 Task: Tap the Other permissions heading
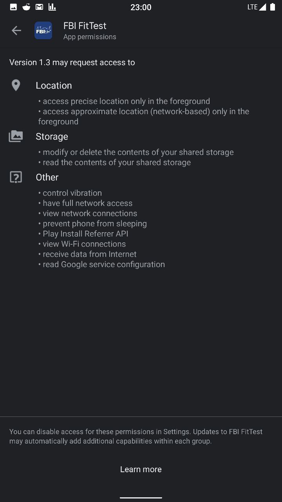pyautogui.click(x=47, y=177)
